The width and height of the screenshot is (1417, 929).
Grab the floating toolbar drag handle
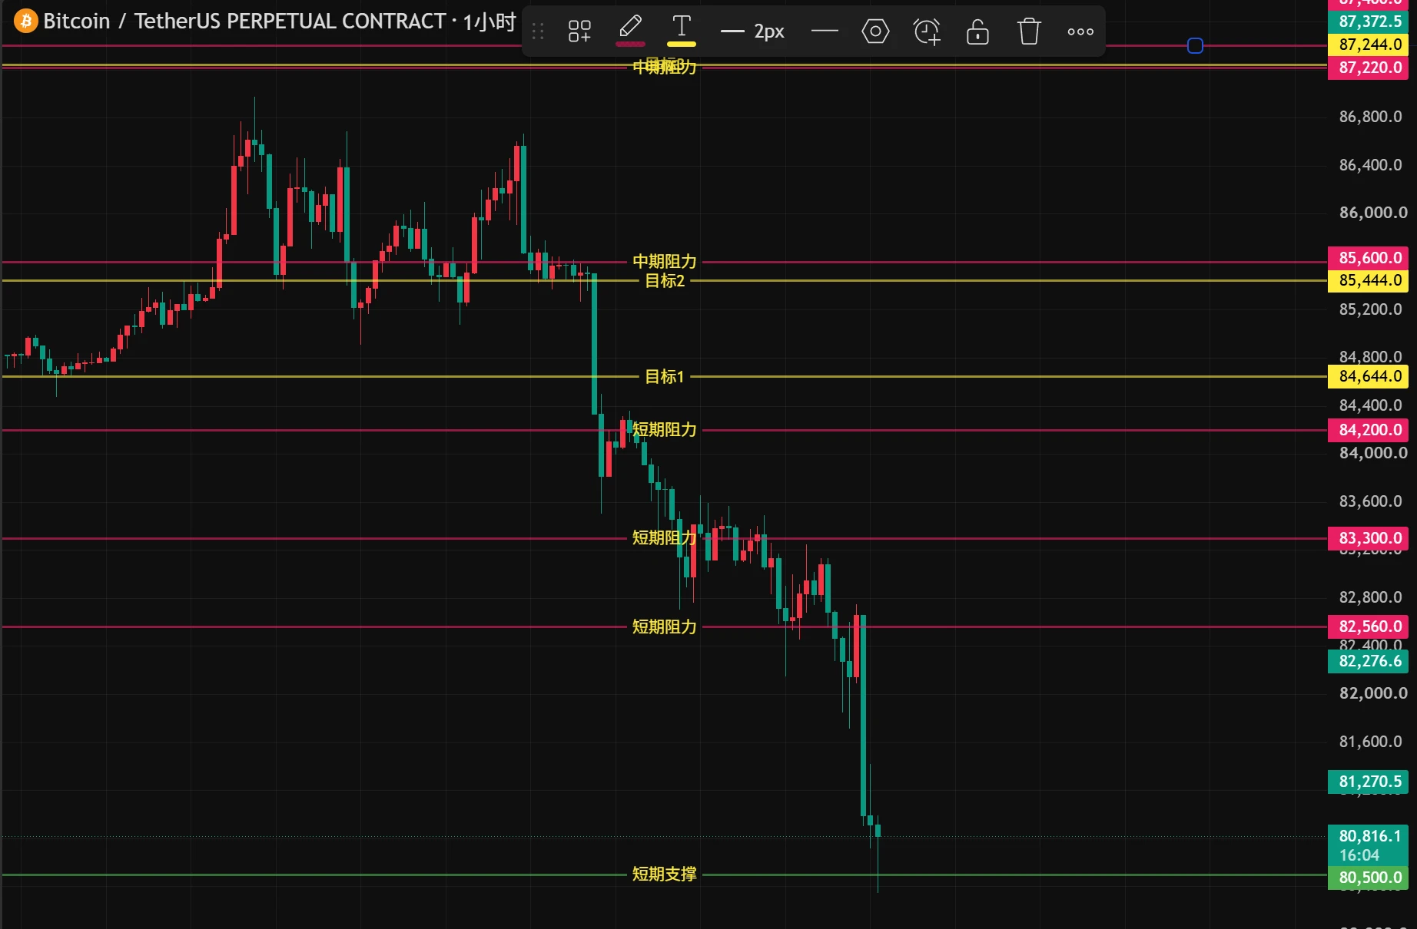538,31
